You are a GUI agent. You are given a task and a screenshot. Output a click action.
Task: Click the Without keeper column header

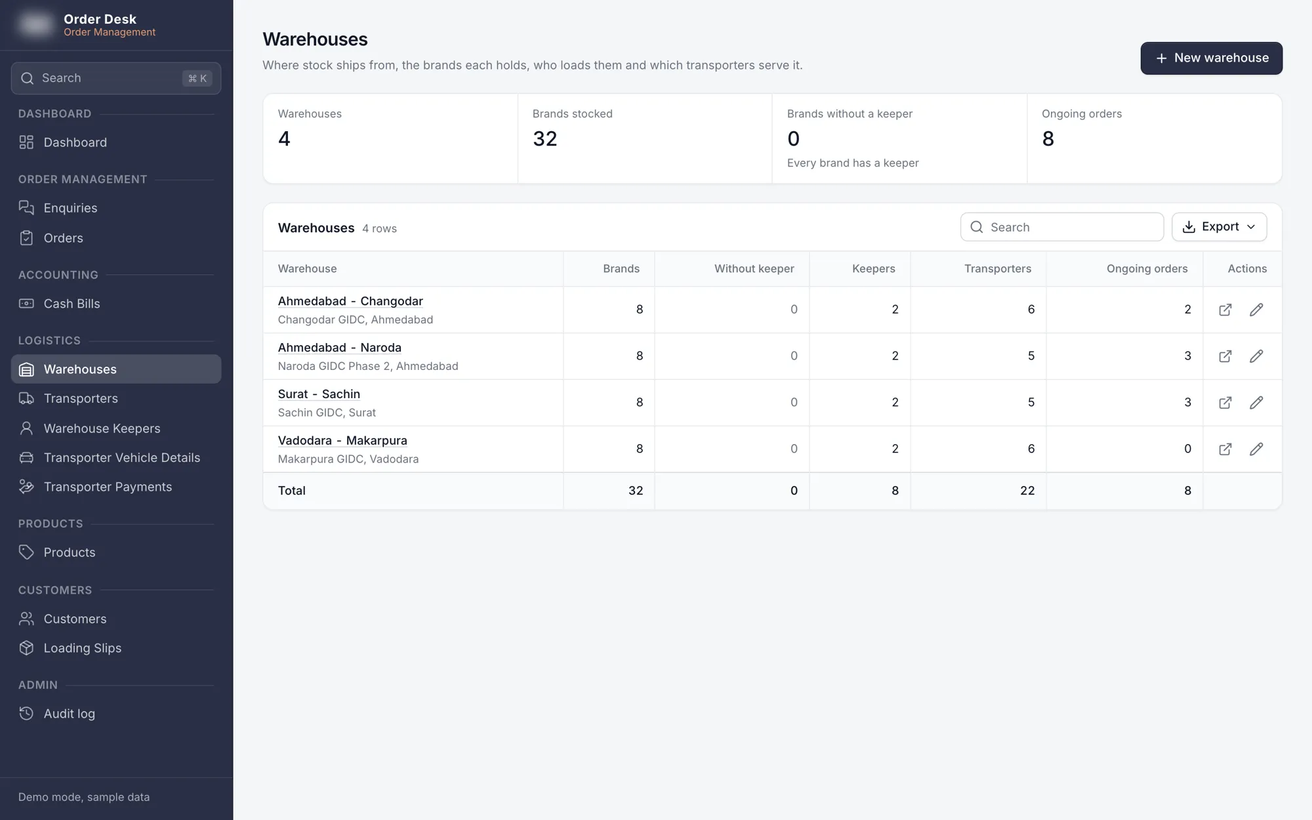tap(754, 269)
